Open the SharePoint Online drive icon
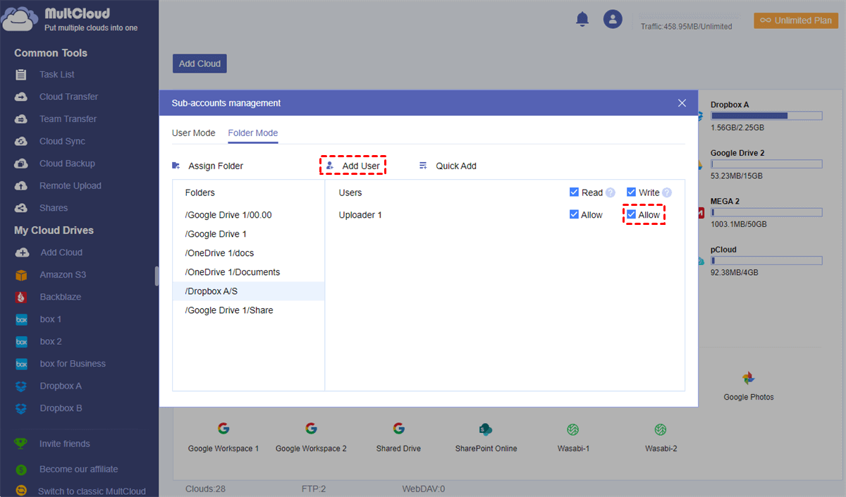This screenshot has height=497, width=846. [485, 429]
